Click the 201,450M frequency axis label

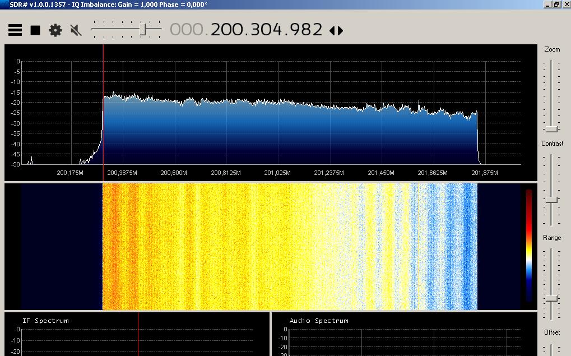[x=381, y=173]
